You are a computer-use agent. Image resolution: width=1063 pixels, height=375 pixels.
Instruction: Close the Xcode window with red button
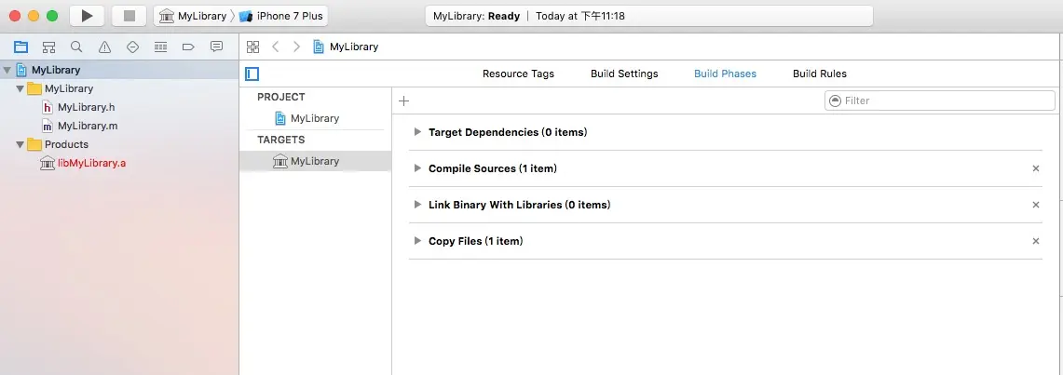(x=15, y=16)
